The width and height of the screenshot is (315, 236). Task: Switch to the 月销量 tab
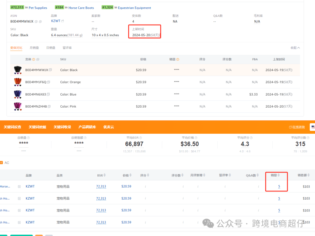pyautogui.click(x=34, y=48)
